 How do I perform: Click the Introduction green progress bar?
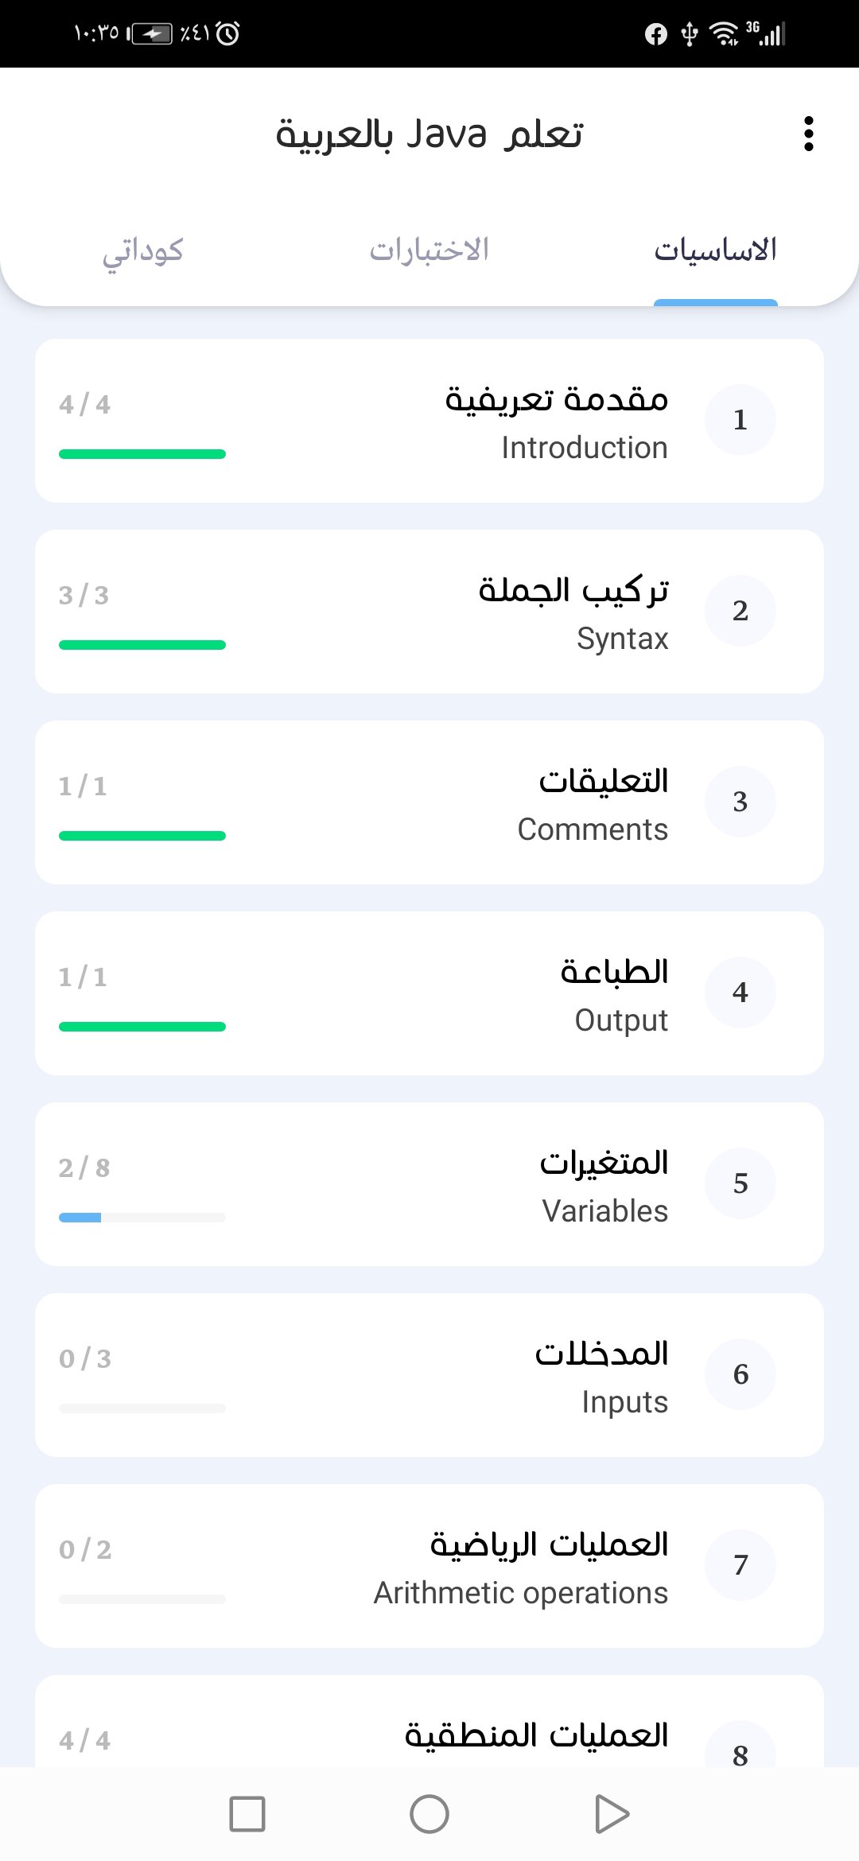142,454
